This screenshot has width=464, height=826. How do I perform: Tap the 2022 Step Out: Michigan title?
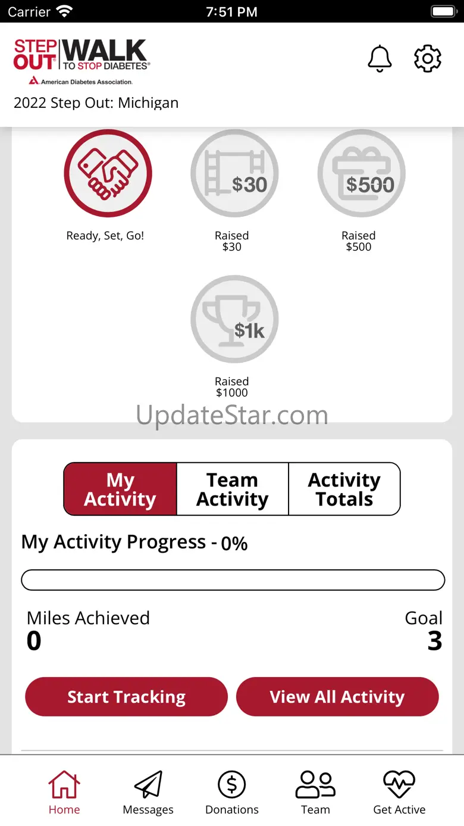[96, 102]
